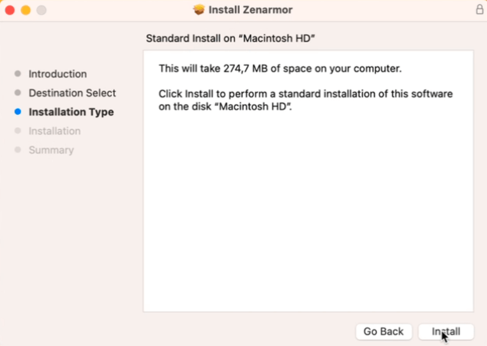Click the Destination Select step bullet
Image resolution: width=487 pixels, height=346 pixels.
coord(17,93)
